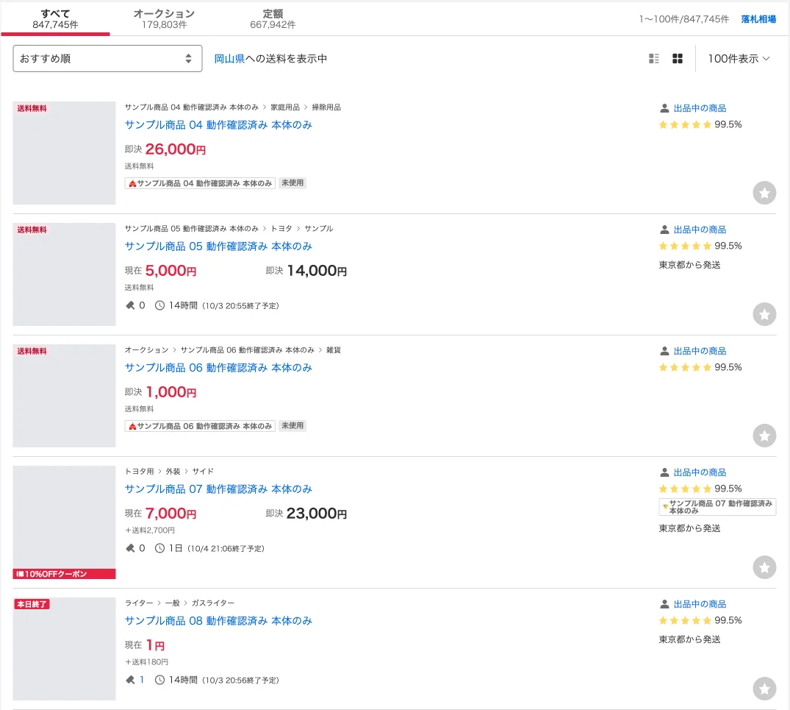
Task: Click 7,000円 current price
Action: 170,514
